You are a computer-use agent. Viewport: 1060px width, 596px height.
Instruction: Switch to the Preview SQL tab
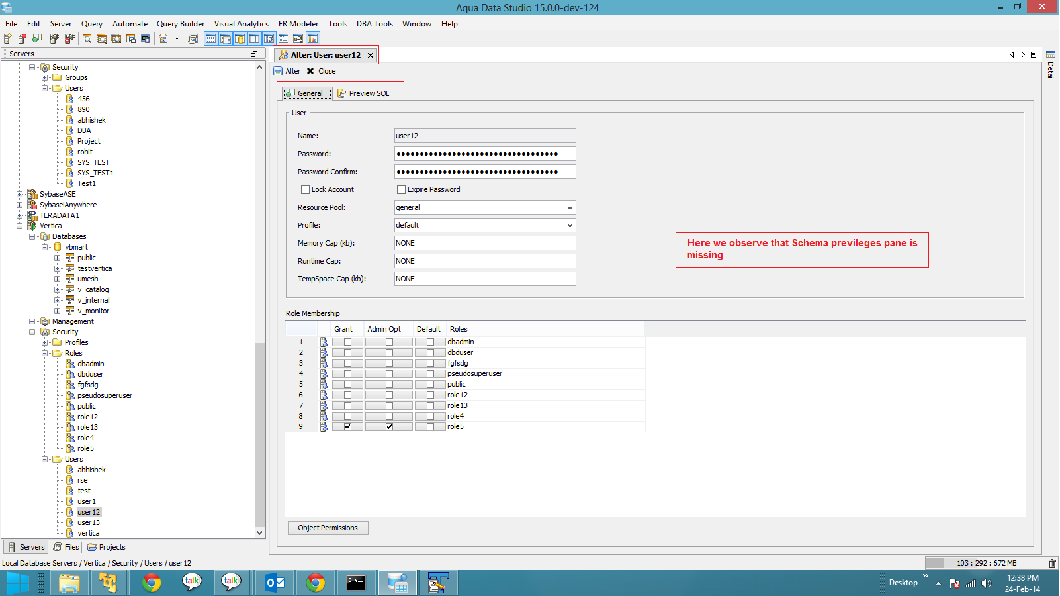pyautogui.click(x=363, y=93)
